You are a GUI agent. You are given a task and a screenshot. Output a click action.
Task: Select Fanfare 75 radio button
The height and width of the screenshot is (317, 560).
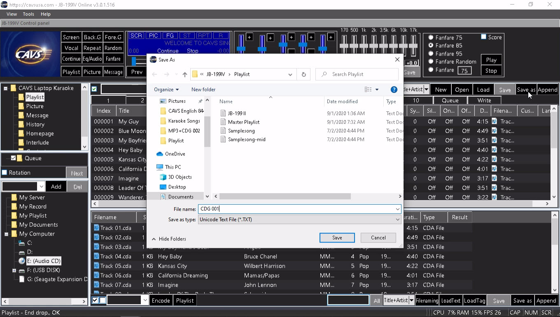[x=431, y=37]
